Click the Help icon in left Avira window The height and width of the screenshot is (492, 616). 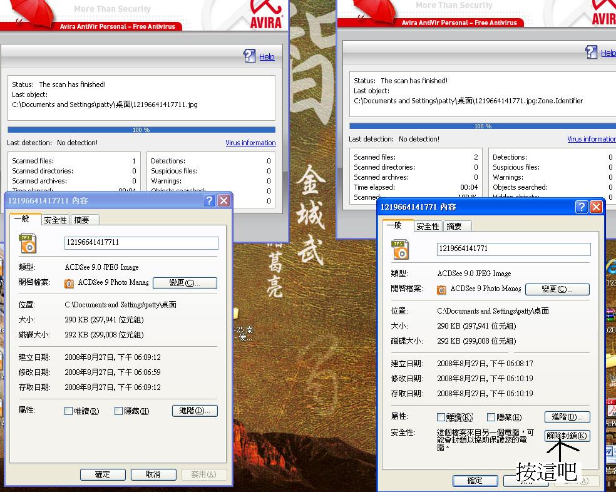click(249, 56)
